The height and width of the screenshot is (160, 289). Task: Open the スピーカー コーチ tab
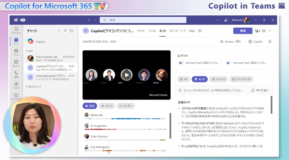pos(177,31)
